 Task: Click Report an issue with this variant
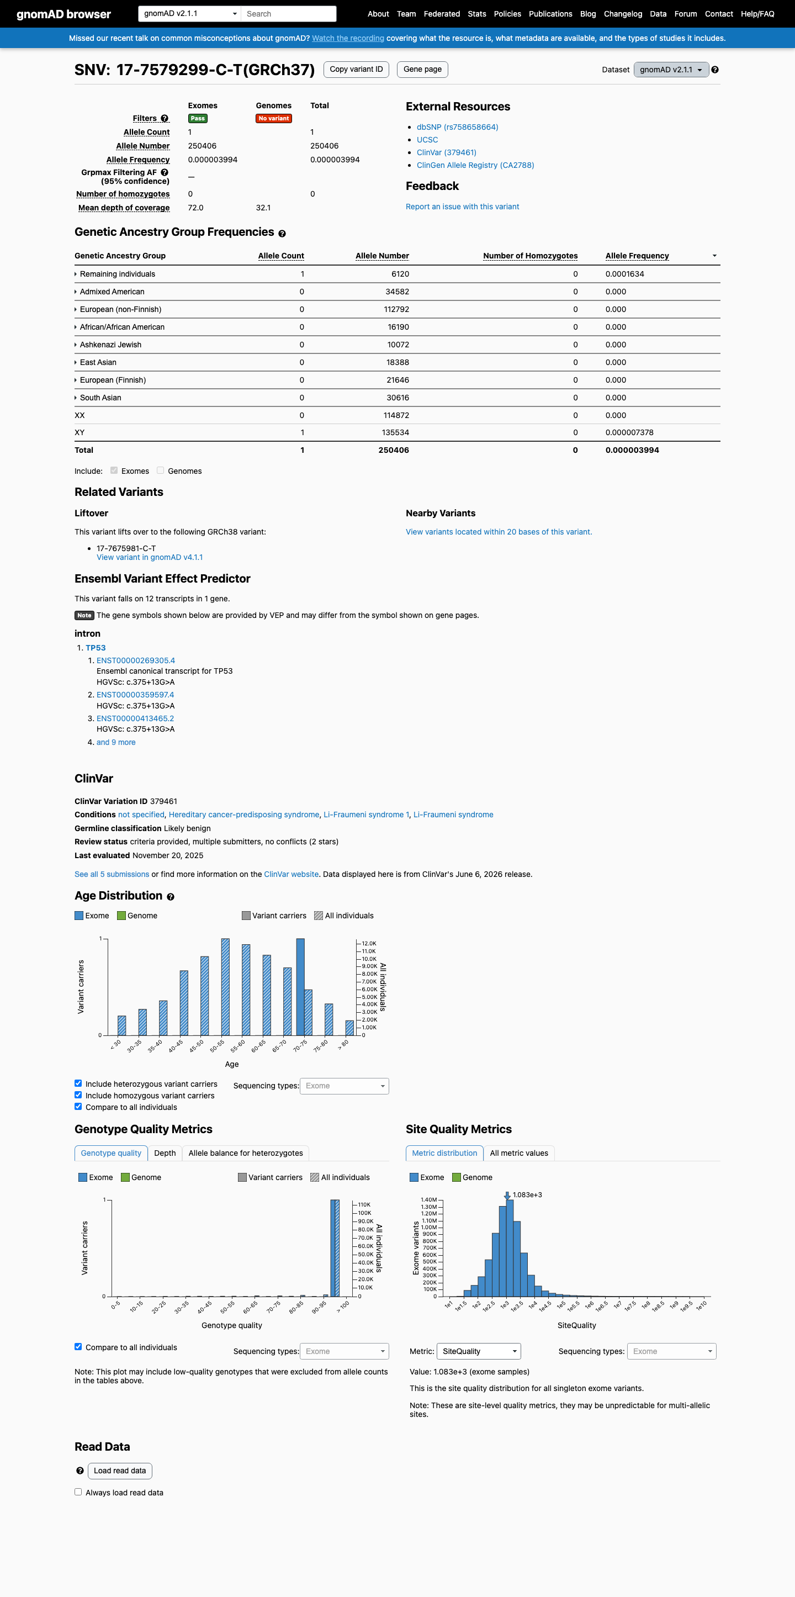(462, 207)
